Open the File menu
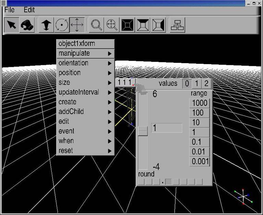263x215 pixels. (9, 10)
